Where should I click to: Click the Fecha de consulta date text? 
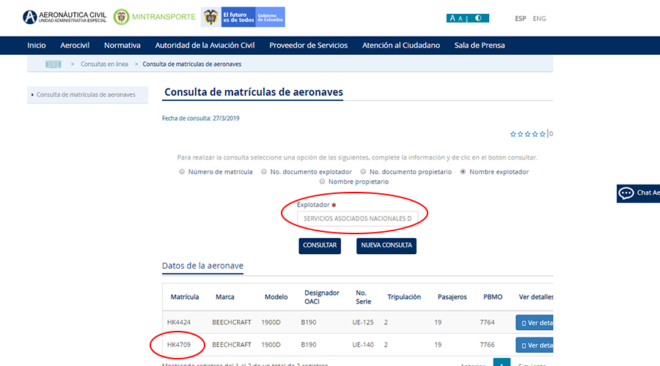coord(201,119)
